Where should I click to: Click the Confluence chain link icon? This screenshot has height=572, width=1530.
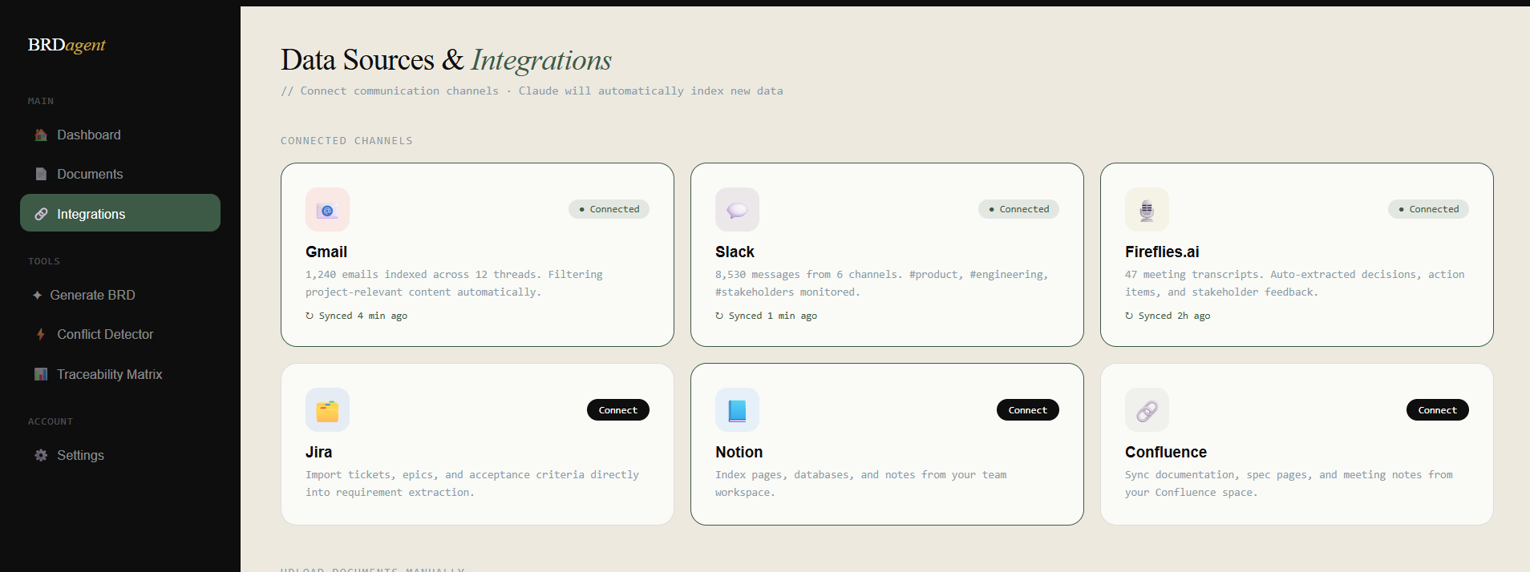(x=1147, y=410)
